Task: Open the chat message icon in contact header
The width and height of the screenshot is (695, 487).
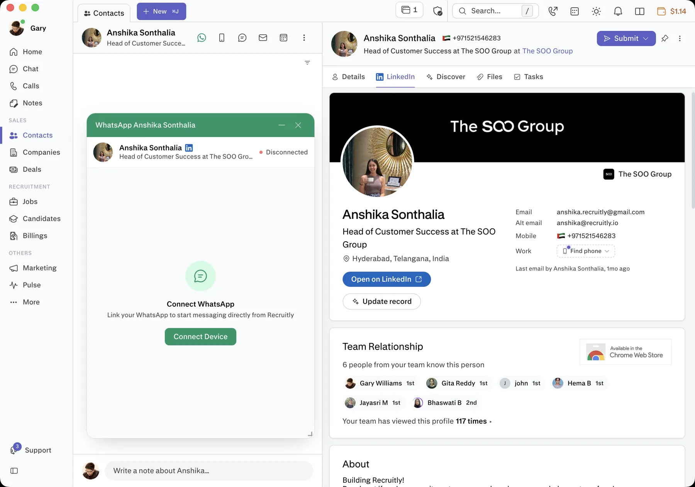Action: (242, 37)
